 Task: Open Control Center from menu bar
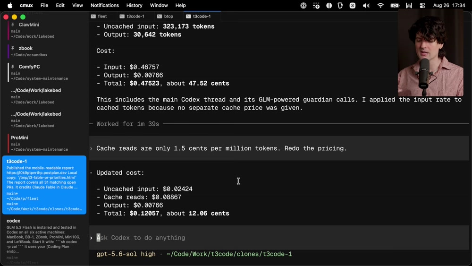click(422, 5)
